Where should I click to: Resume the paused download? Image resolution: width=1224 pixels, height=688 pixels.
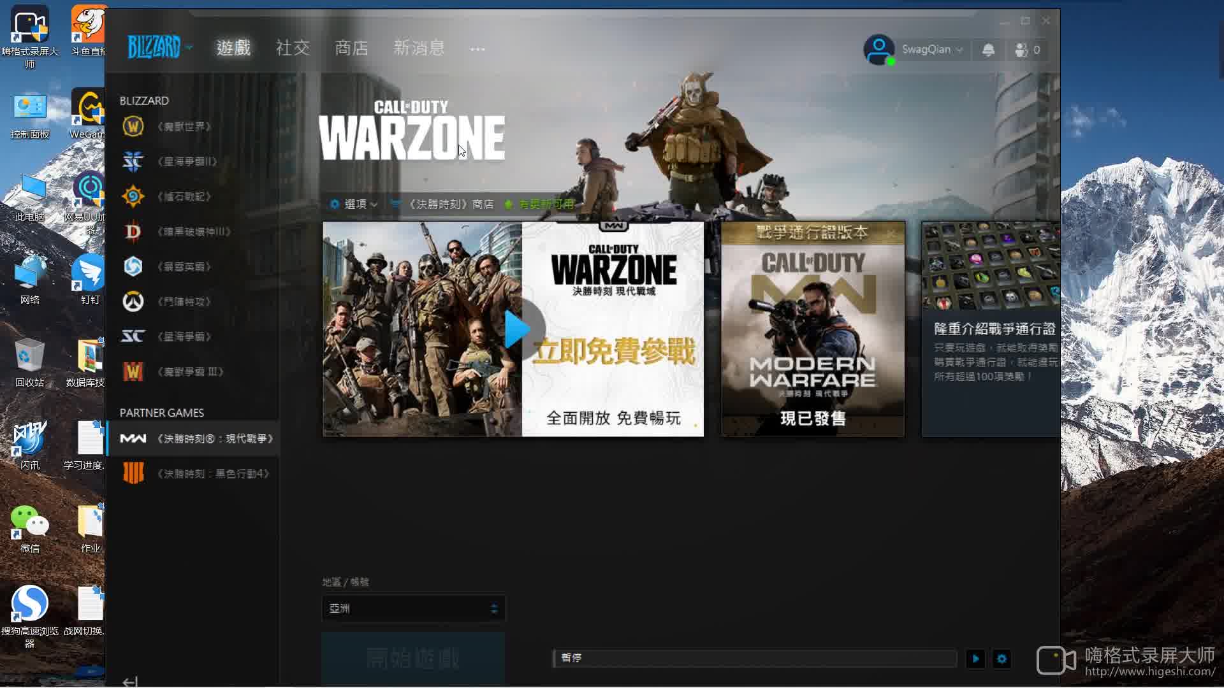[x=975, y=659]
